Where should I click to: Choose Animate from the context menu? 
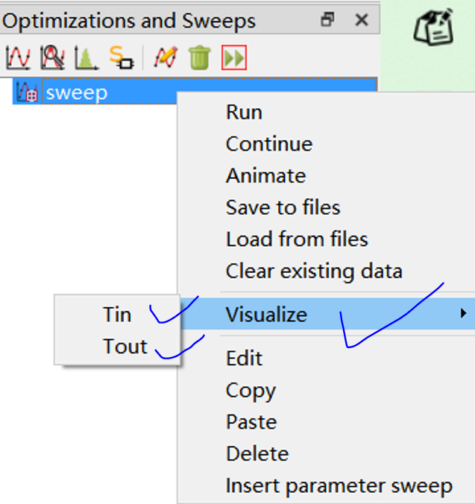[265, 176]
